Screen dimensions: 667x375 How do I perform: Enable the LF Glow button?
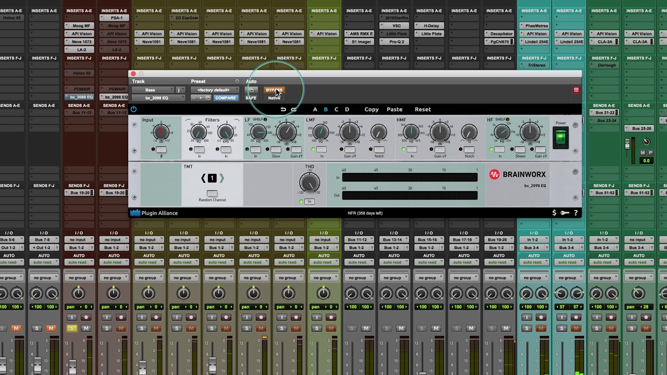click(276, 150)
